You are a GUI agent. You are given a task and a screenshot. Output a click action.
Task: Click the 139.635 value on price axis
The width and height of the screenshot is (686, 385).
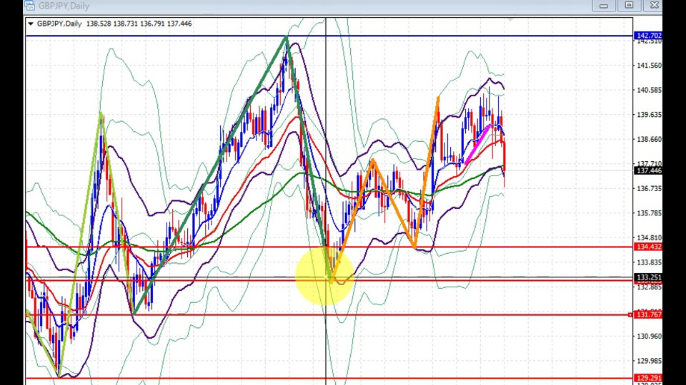[649, 115]
